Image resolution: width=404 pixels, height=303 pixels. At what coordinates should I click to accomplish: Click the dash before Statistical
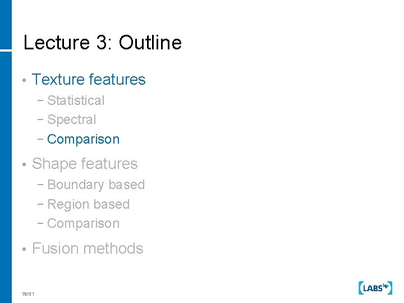coord(43,101)
